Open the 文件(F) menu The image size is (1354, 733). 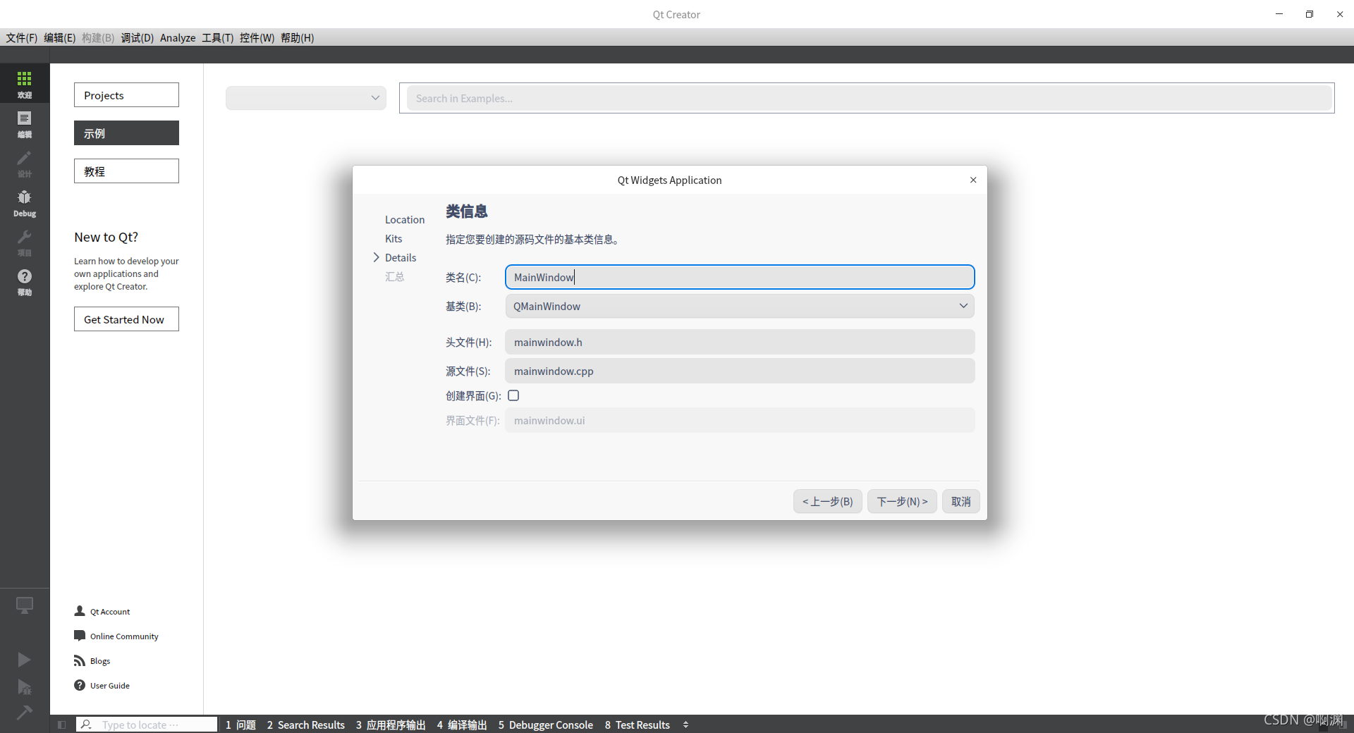(x=22, y=37)
